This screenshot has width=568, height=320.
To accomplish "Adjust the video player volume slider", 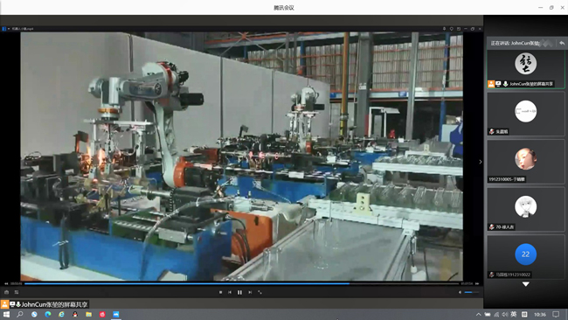I will click(471, 292).
